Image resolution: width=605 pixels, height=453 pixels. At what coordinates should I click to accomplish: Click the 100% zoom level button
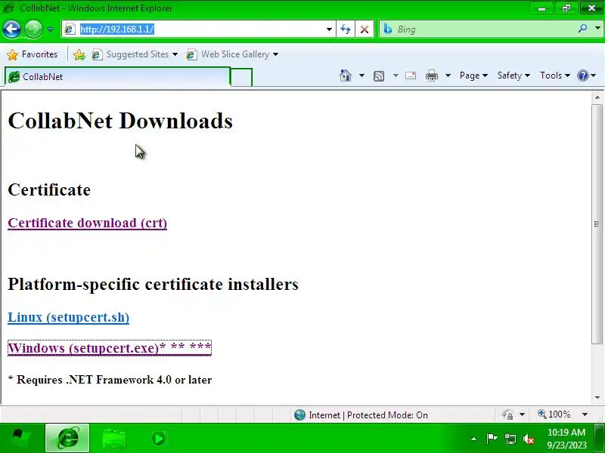pyautogui.click(x=554, y=414)
